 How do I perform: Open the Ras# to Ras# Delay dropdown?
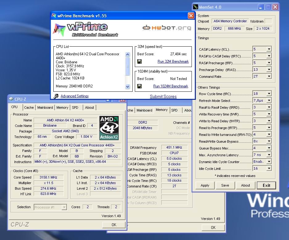coord(269,107)
